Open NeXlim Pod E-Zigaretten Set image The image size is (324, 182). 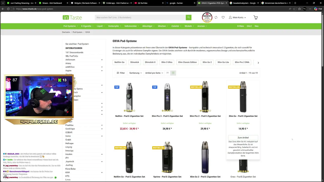tap(129, 97)
